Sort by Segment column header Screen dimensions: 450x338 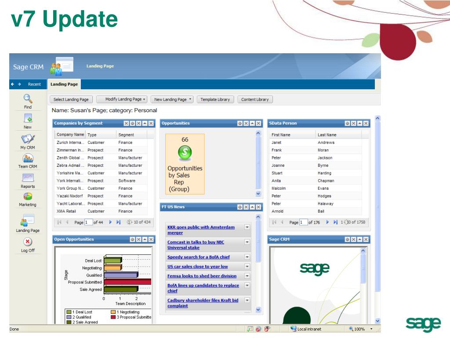coord(132,135)
